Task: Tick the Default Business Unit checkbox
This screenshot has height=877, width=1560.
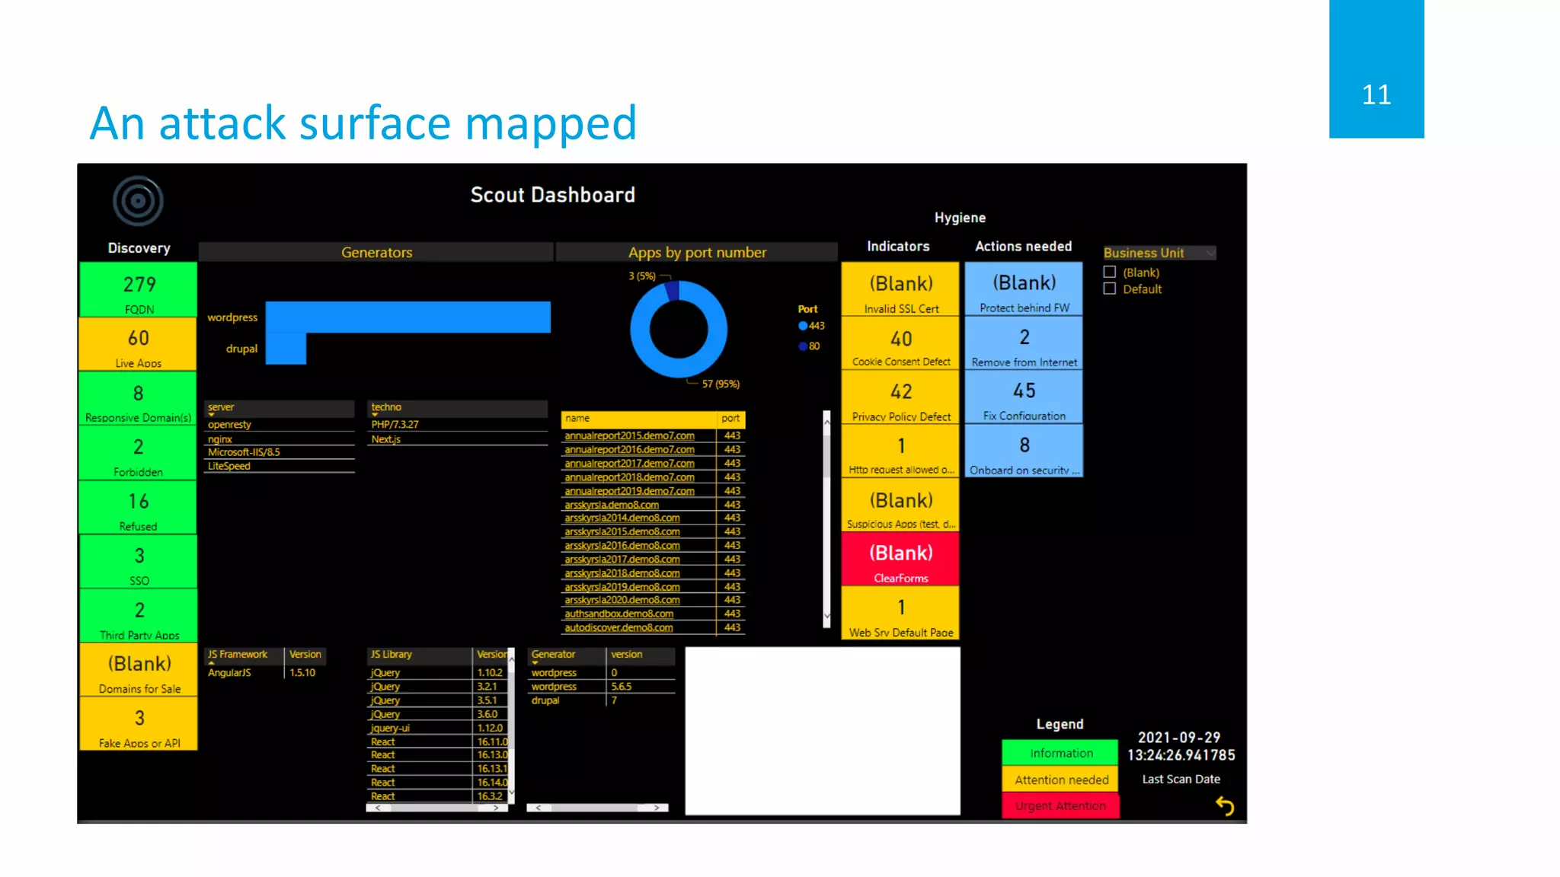Action: click(x=1110, y=289)
